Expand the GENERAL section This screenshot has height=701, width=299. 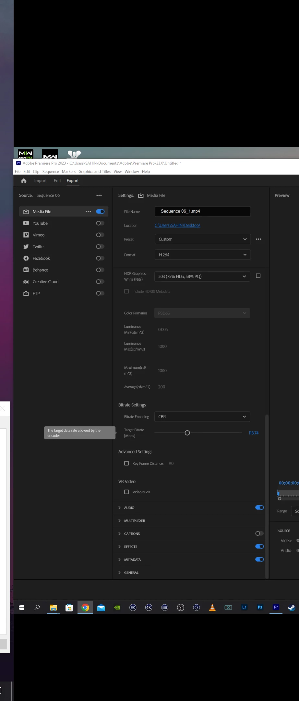pos(119,572)
